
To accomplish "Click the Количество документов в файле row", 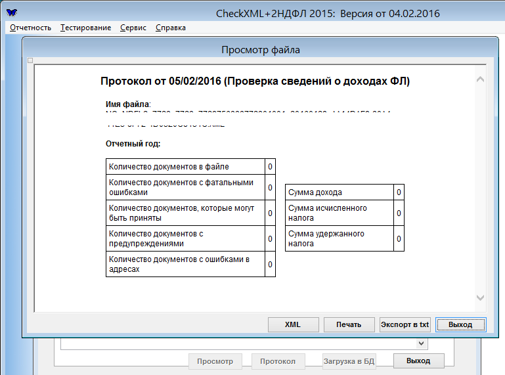I will (185, 167).
